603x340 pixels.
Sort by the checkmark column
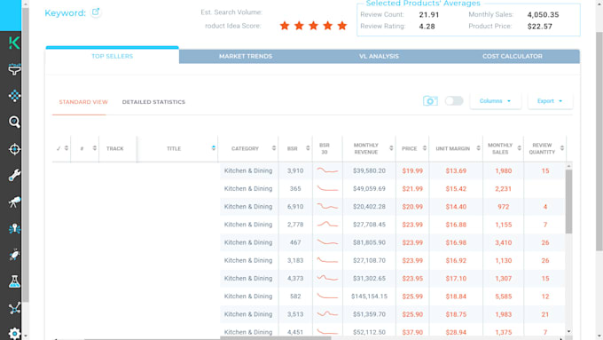pyautogui.click(x=67, y=148)
